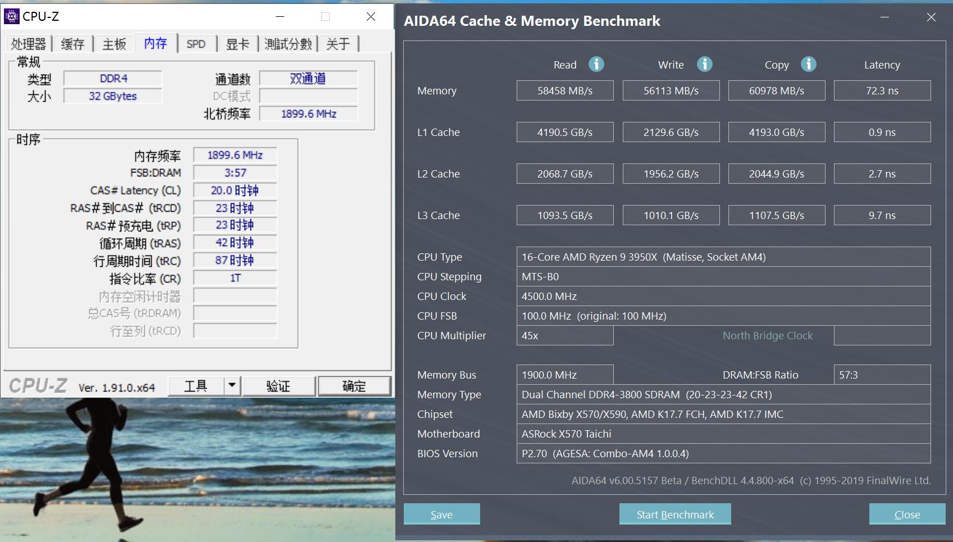Click the Read info icon

[596, 64]
